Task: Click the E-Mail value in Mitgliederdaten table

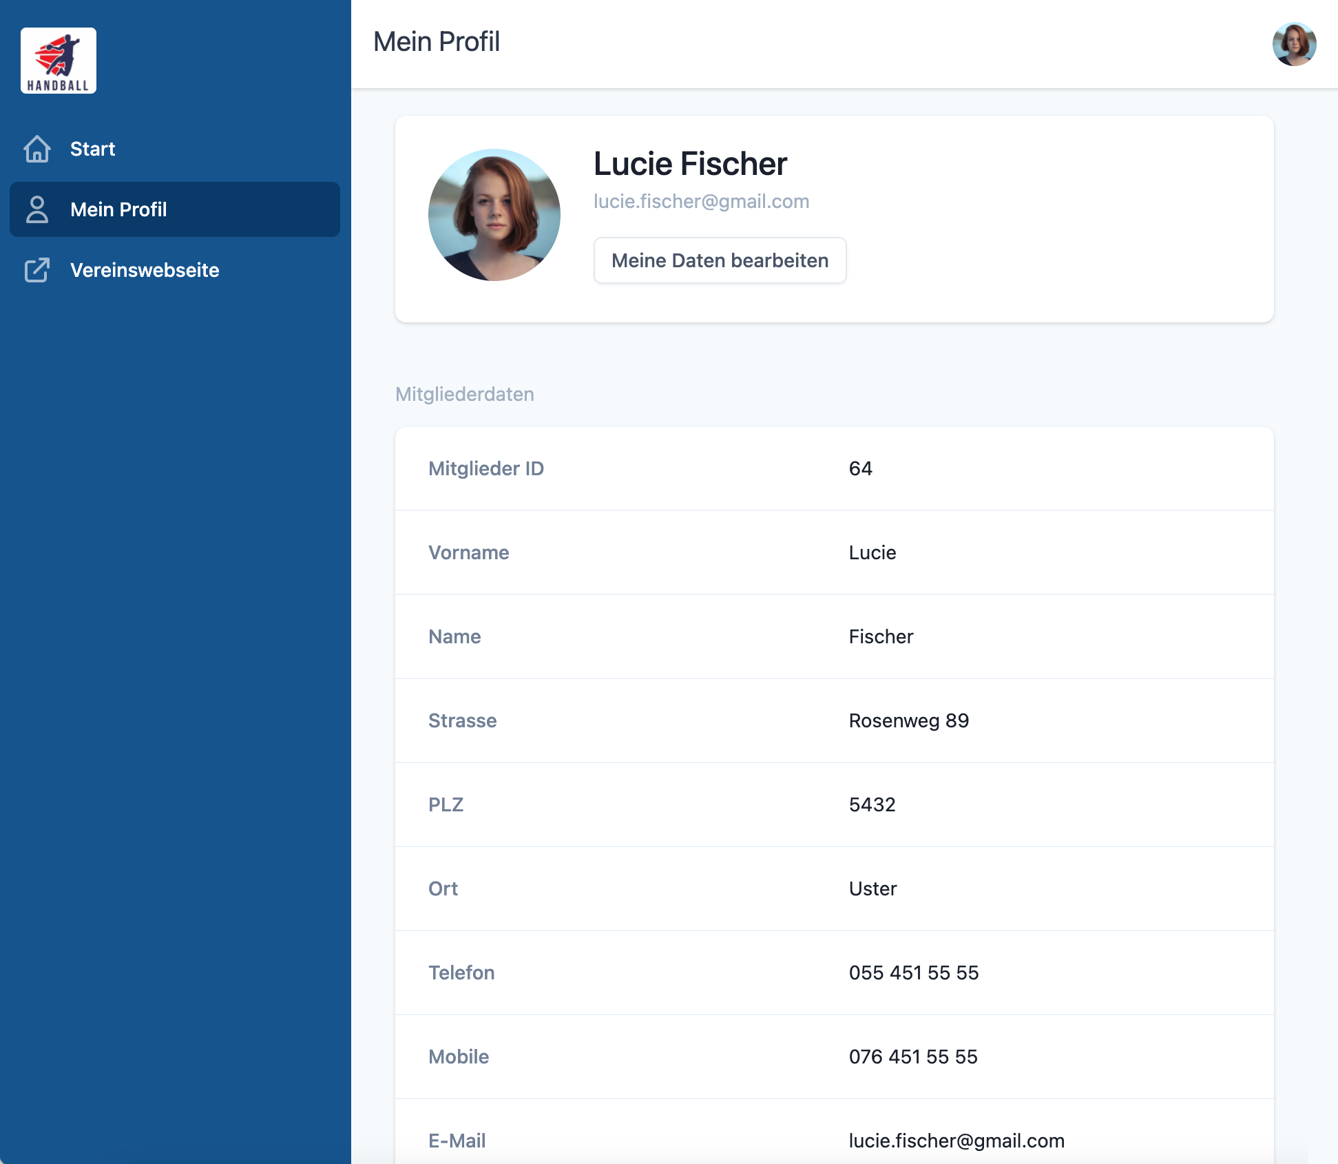Action: 956,1141
